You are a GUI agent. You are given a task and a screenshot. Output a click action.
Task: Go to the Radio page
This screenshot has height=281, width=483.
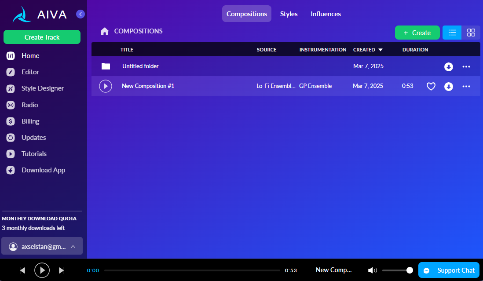tap(29, 105)
